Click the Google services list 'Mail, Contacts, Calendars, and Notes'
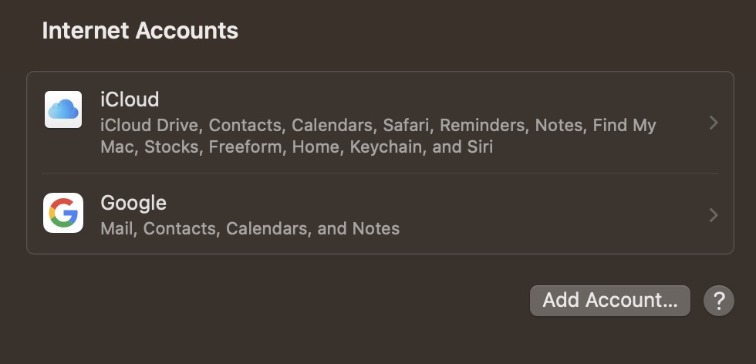Image resolution: width=756 pixels, height=364 pixels. click(x=250, y=228)
